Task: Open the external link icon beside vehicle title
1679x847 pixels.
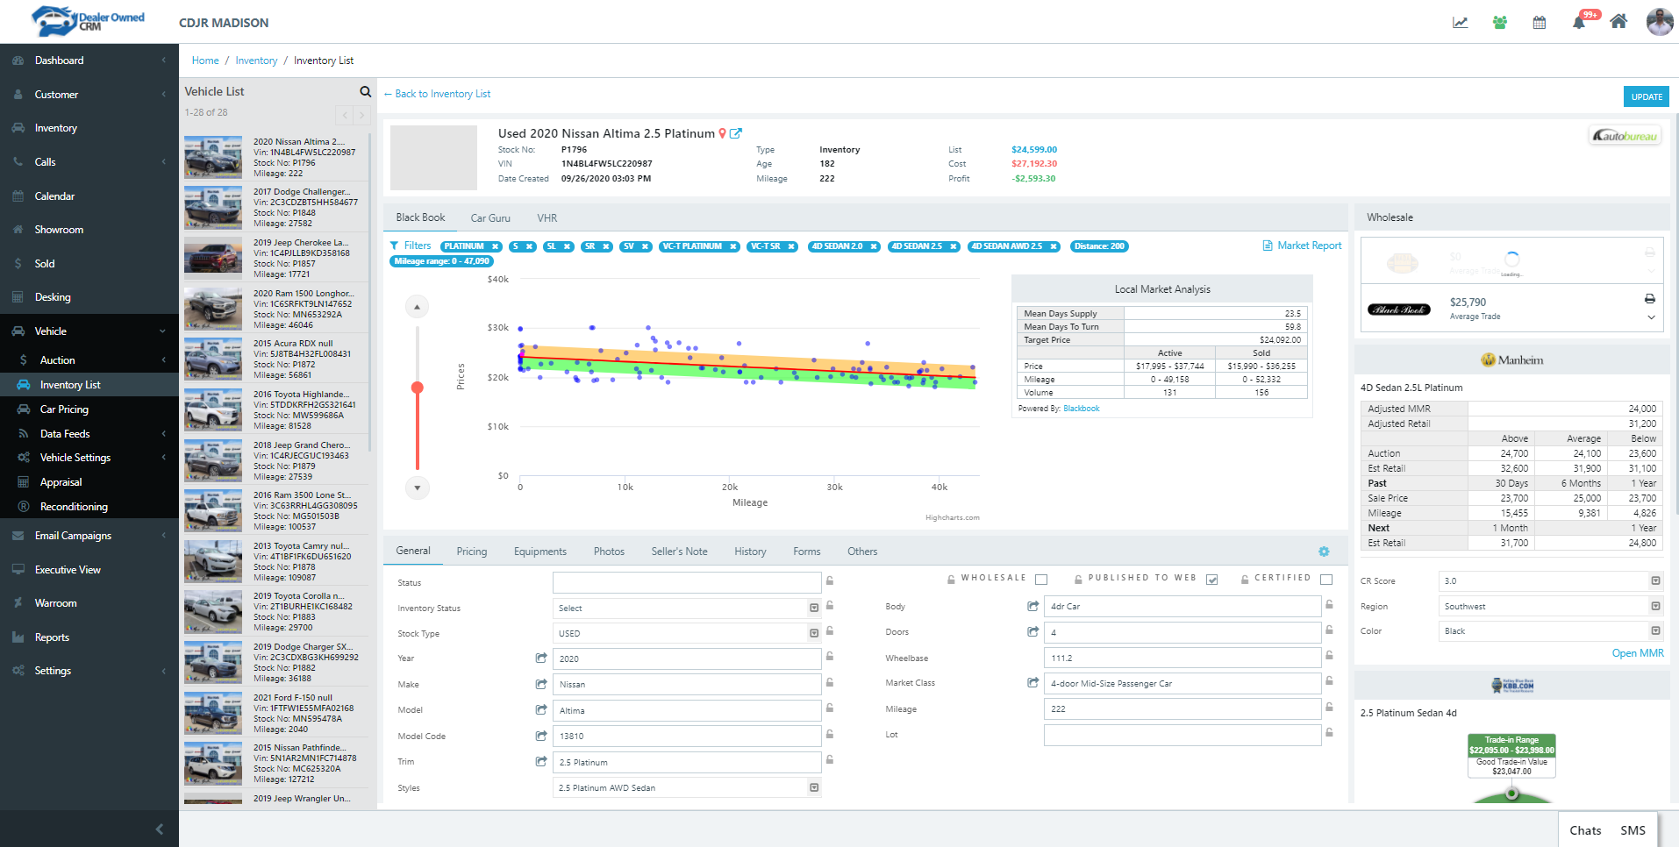Action: click(736, 133)
